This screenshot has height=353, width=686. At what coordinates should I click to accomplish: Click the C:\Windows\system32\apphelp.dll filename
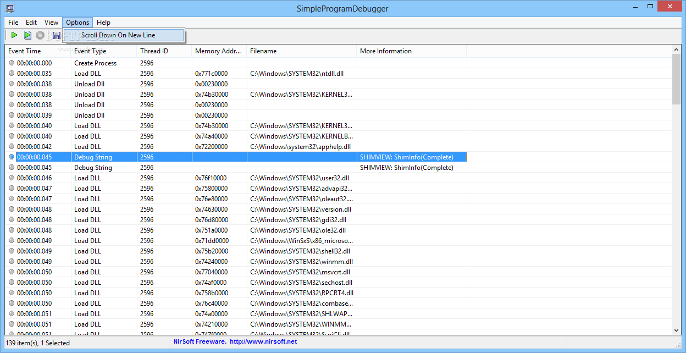coord(300,147)
